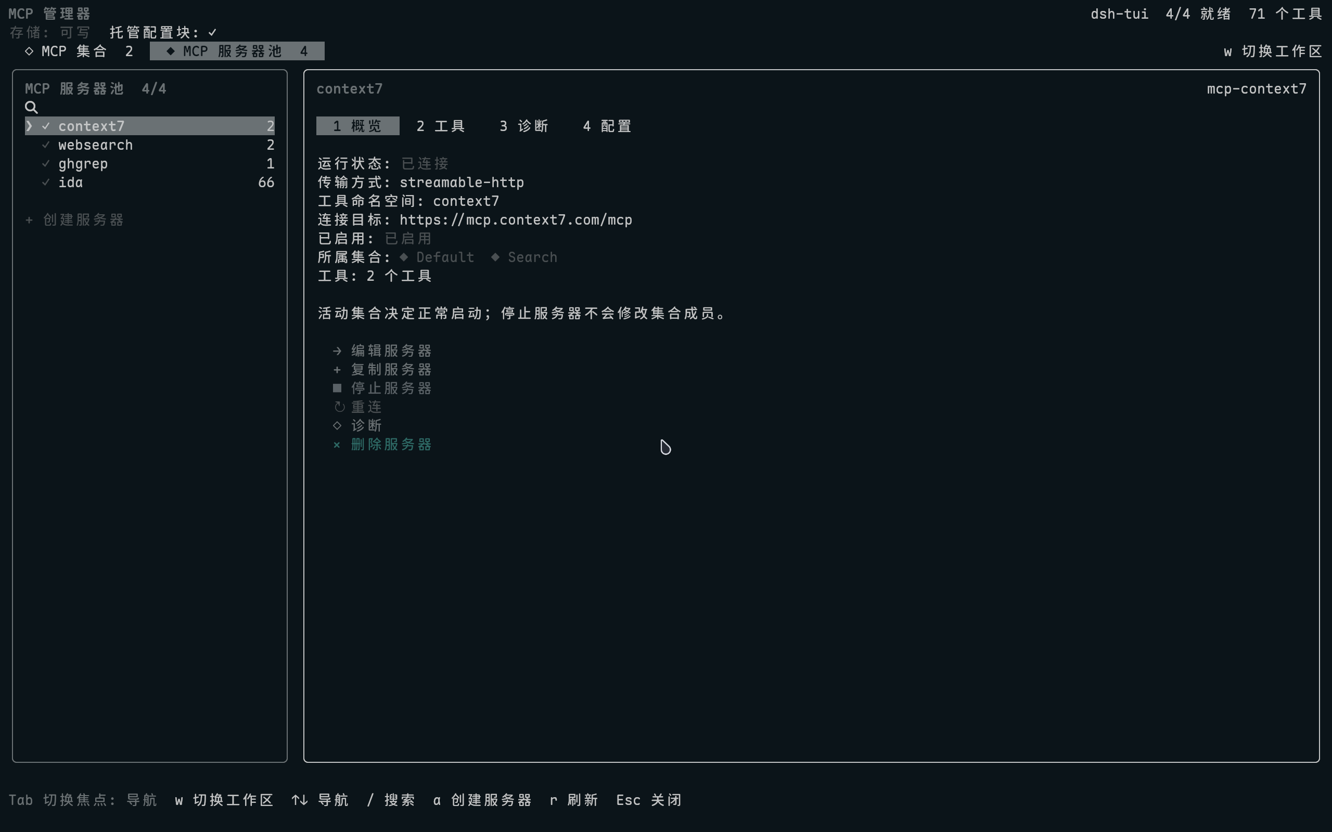The image size is (1332, 832).
Task: Click the connection URL https://mcp.context7.com/mcp
Action: tap(516, 220)
